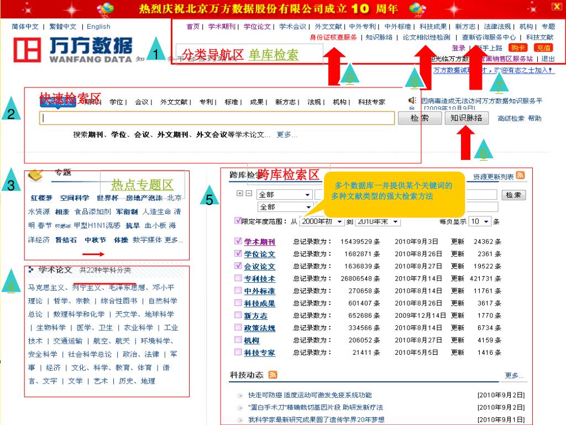Viewport: 566px width, 425px height.
Task: Uncheck the 会议论文 checkbox
Action: coord(238,266)
